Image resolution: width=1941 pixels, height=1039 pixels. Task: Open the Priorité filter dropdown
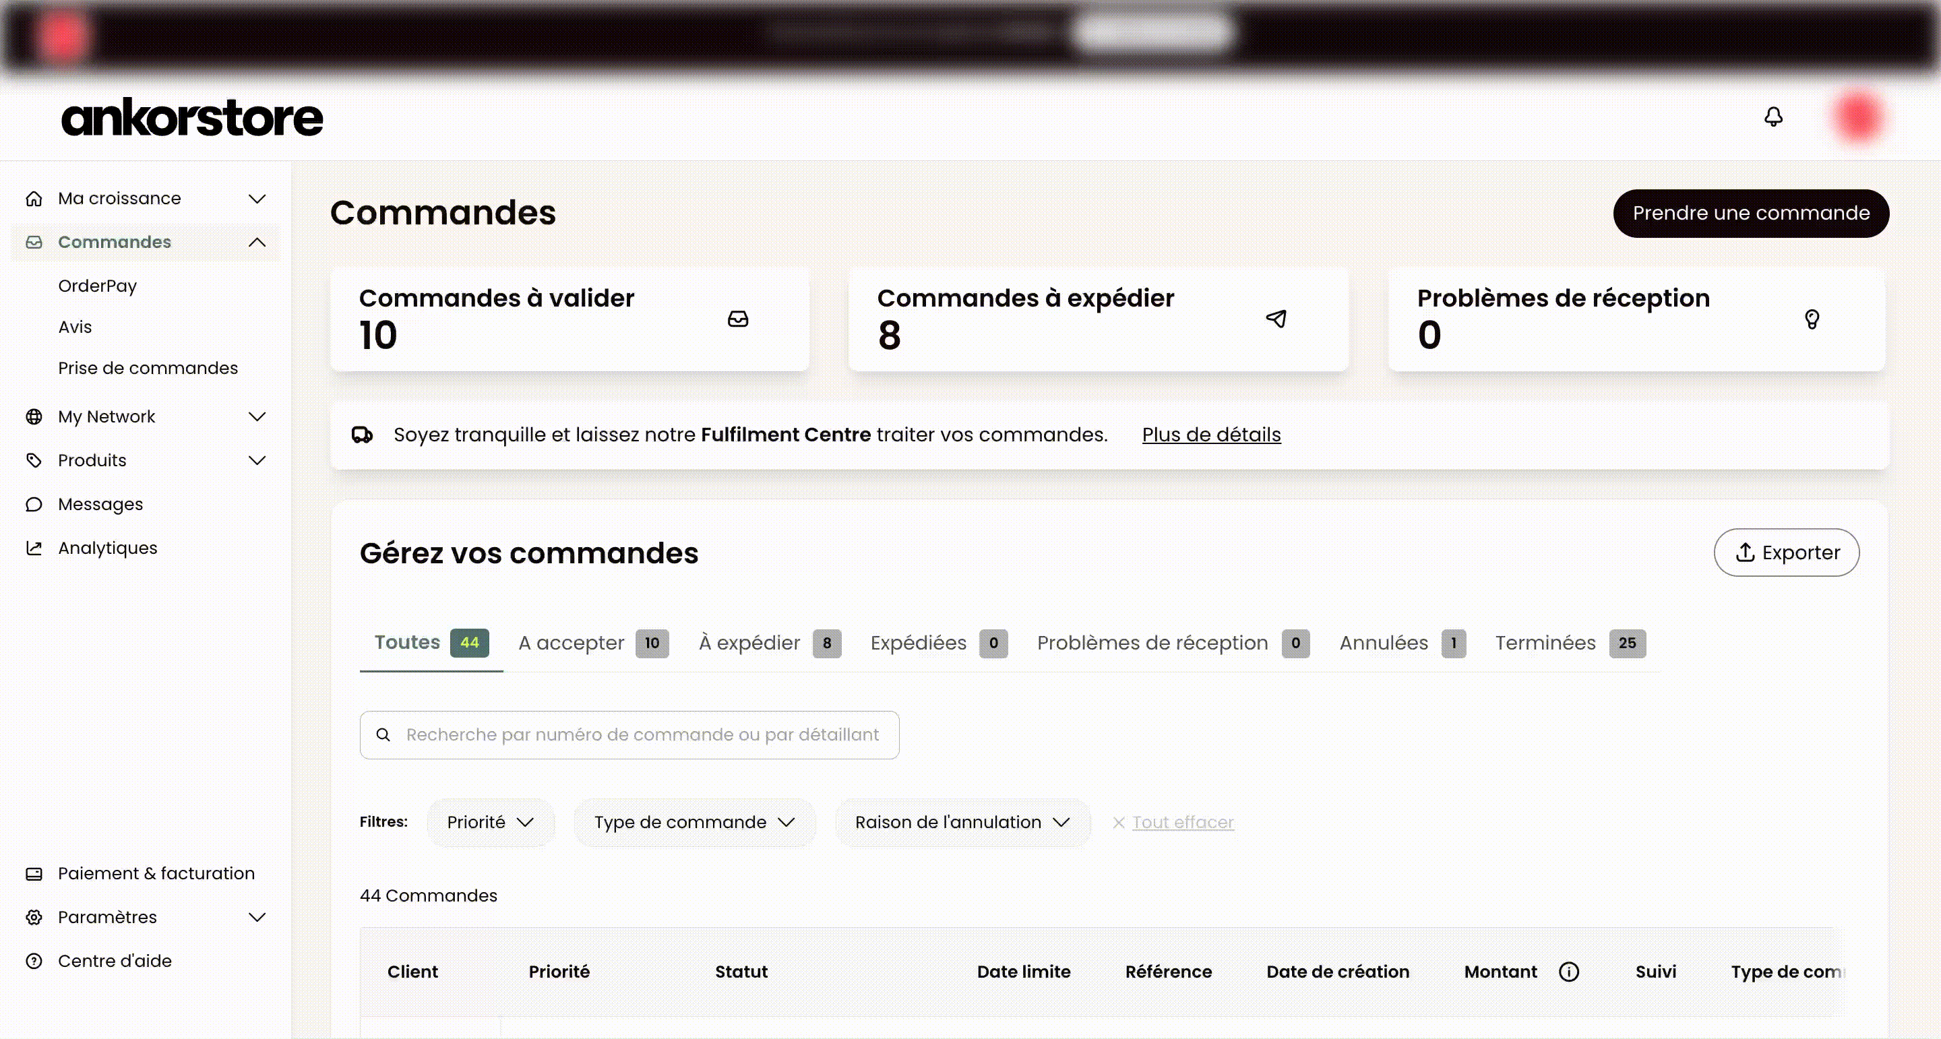491,822
